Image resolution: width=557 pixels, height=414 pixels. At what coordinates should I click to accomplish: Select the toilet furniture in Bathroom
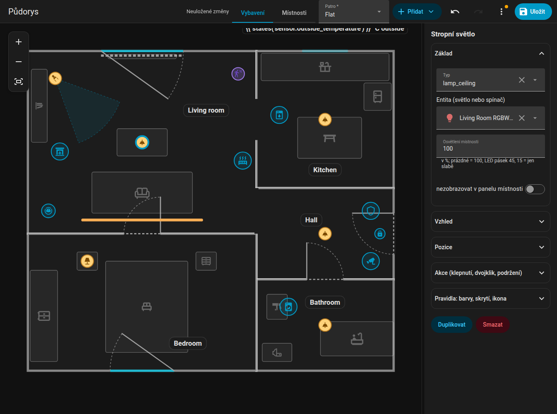coord(277,353)
